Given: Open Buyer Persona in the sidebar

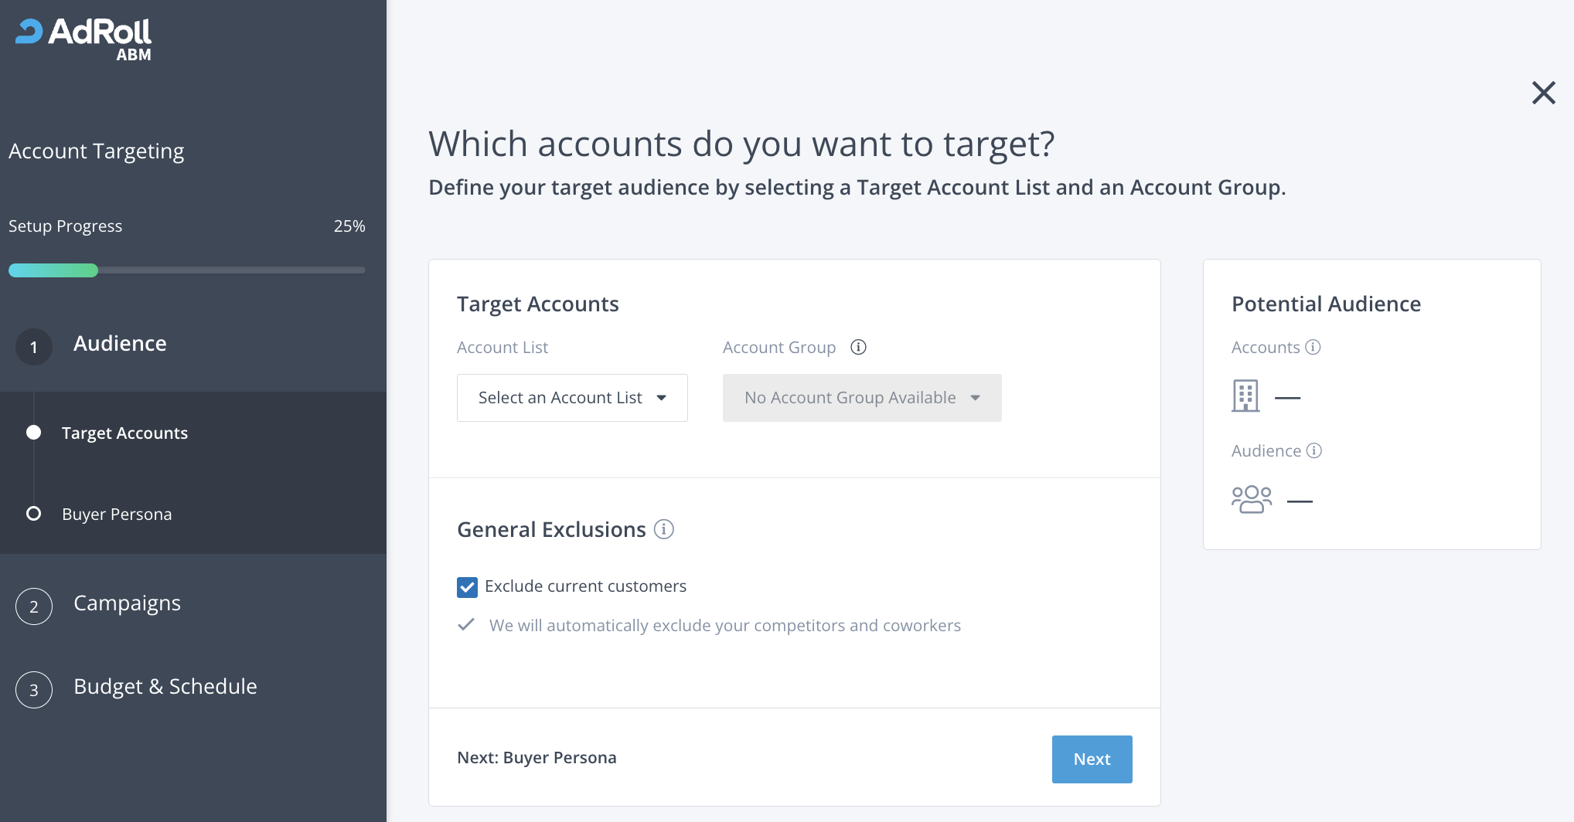Looking at the screenshot, I should coord(117,515).
